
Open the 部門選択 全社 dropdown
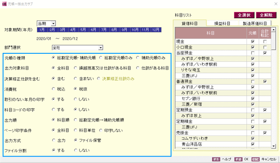101,48
